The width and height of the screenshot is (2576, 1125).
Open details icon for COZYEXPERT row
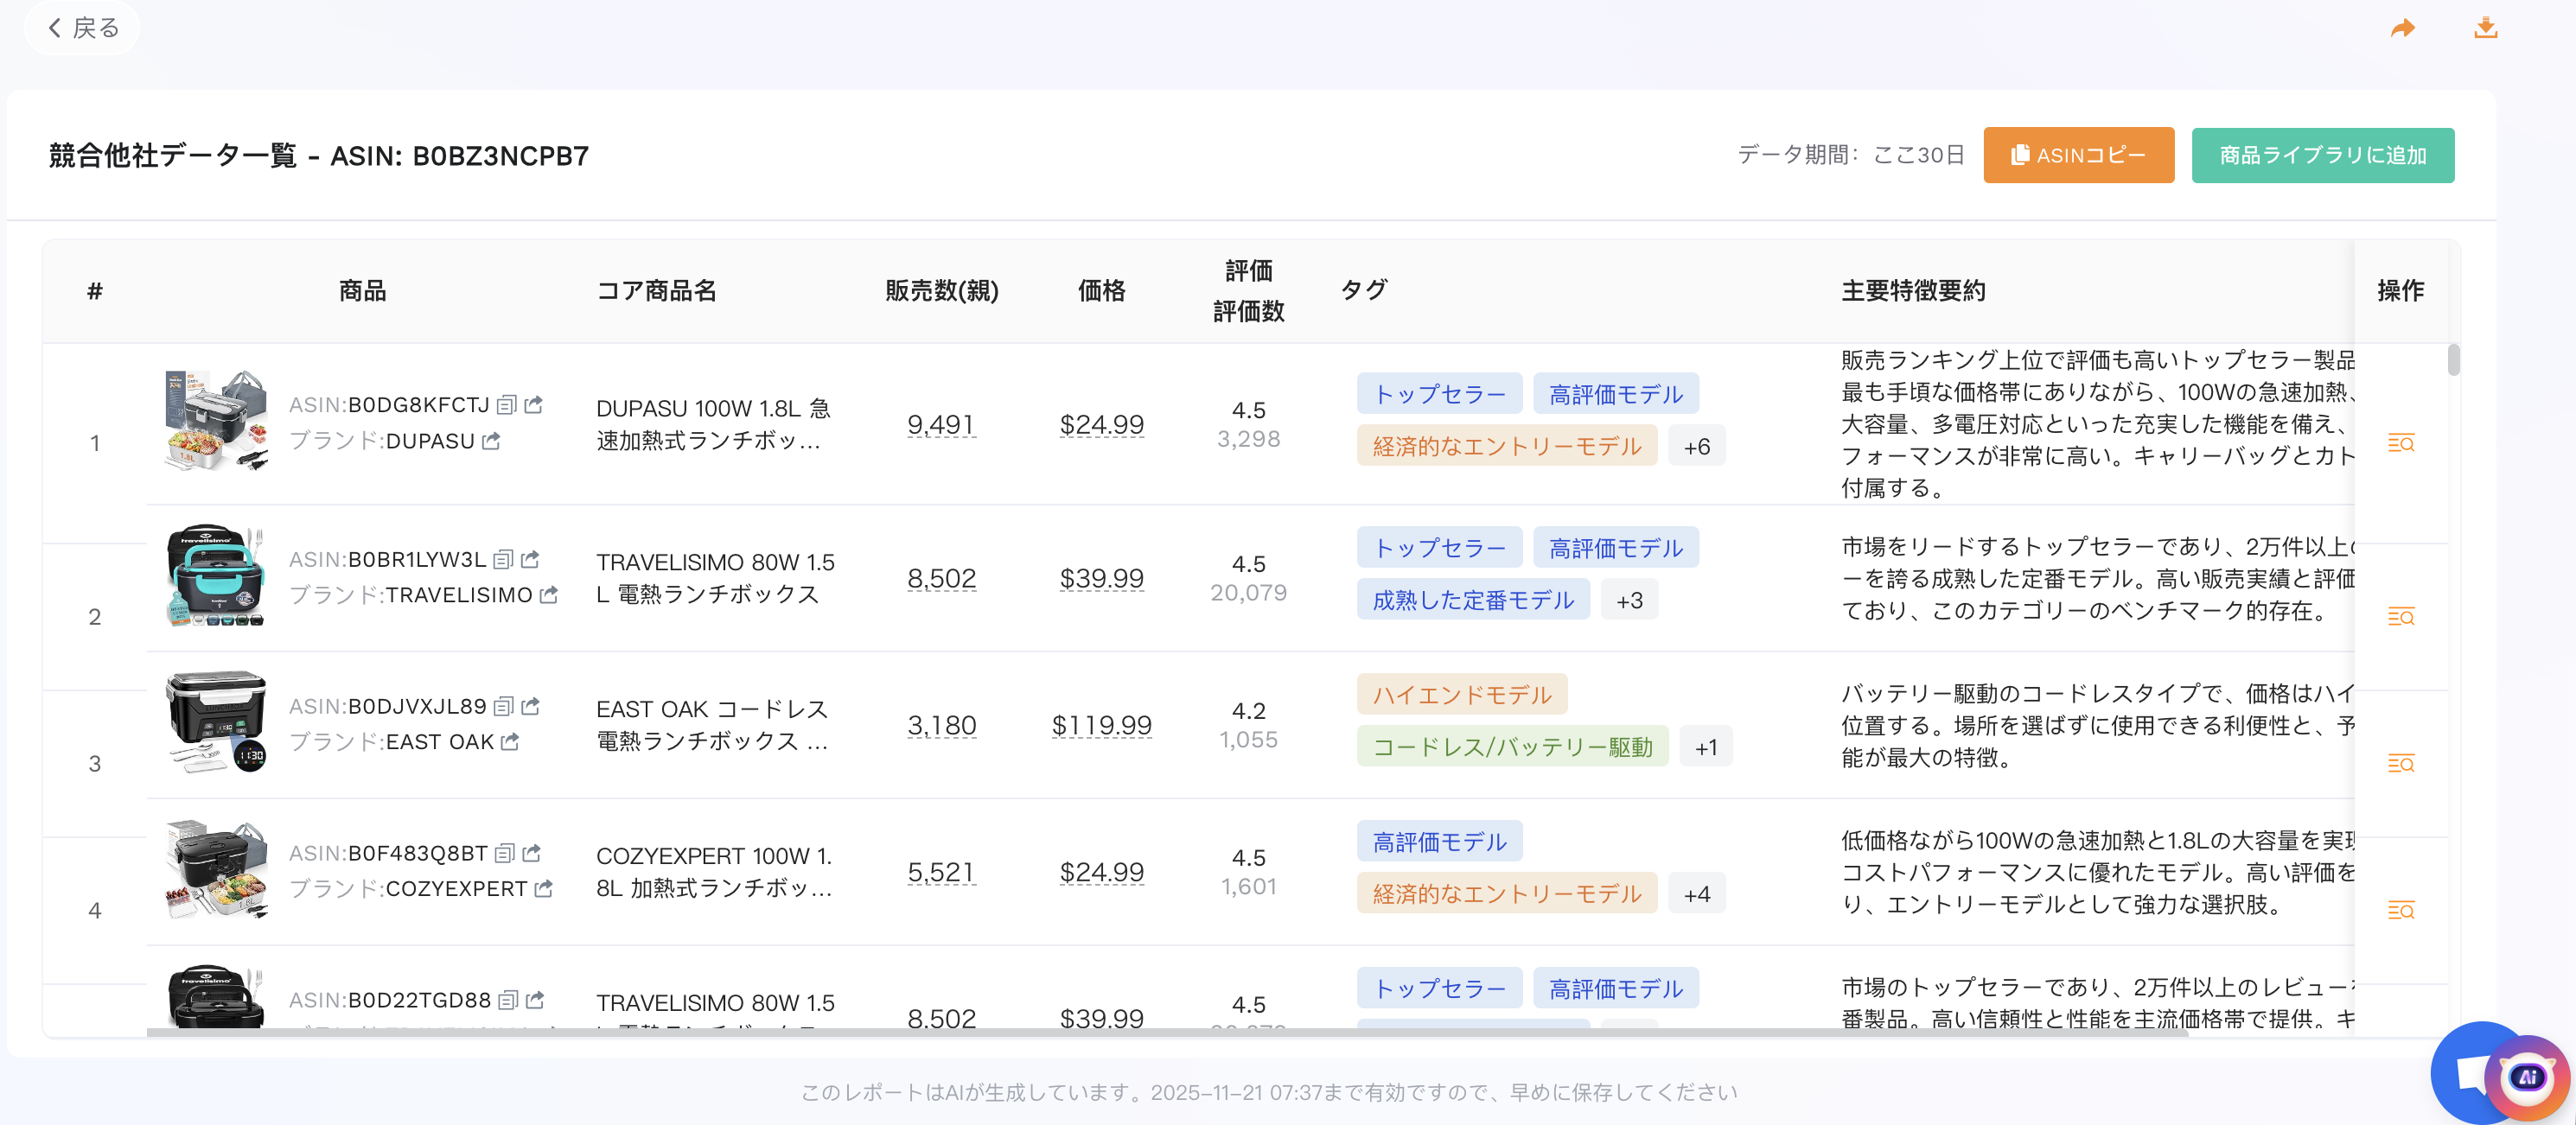point(2401,911)
